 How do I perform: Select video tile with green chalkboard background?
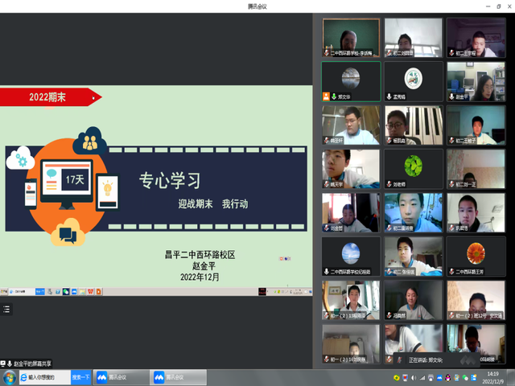pyautogui.click(x=351, y=38)
